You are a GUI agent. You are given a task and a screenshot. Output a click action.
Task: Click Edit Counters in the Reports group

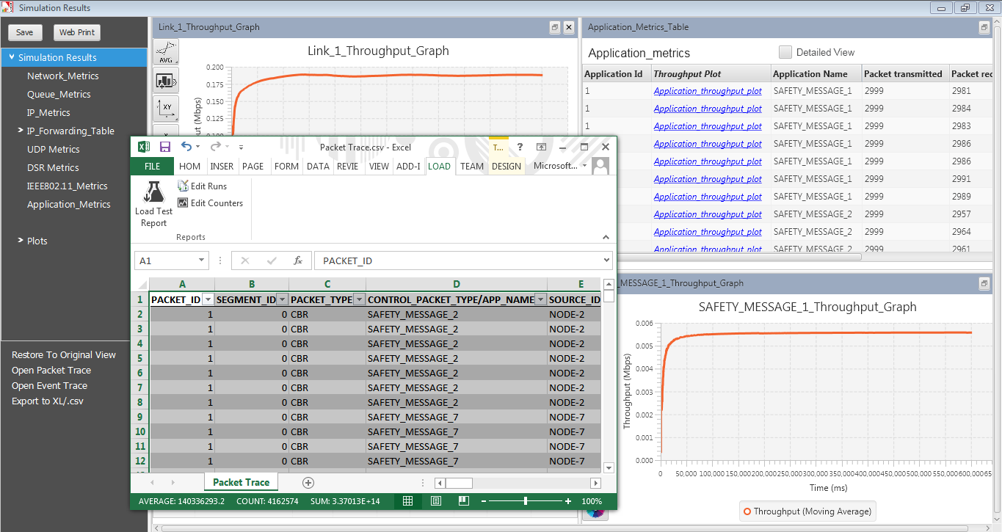pyautogui.click(x=210, y=203)
